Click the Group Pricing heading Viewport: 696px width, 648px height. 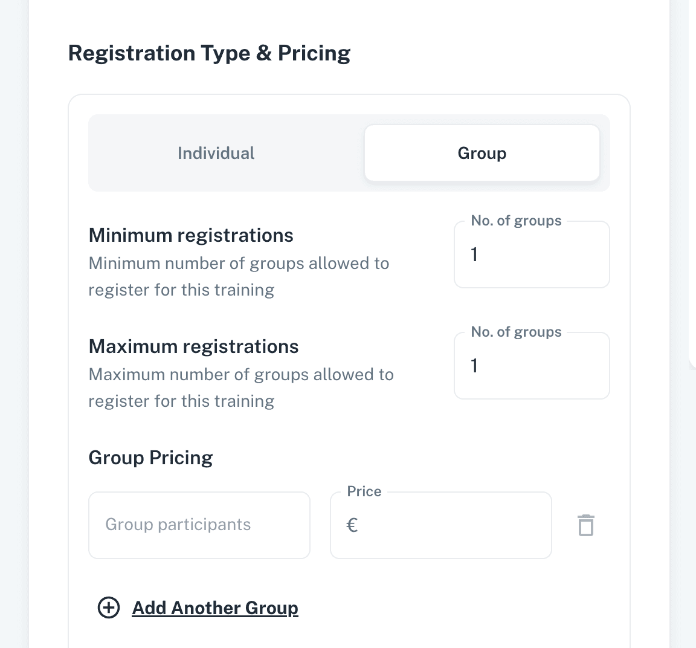pyautogui.click(x=150, y=458)
